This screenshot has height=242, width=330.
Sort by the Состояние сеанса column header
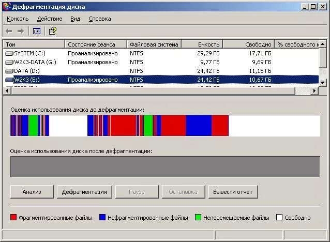(x=96, y=44)
